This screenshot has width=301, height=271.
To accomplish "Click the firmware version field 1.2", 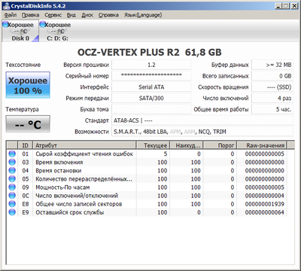I will point(151,65).
